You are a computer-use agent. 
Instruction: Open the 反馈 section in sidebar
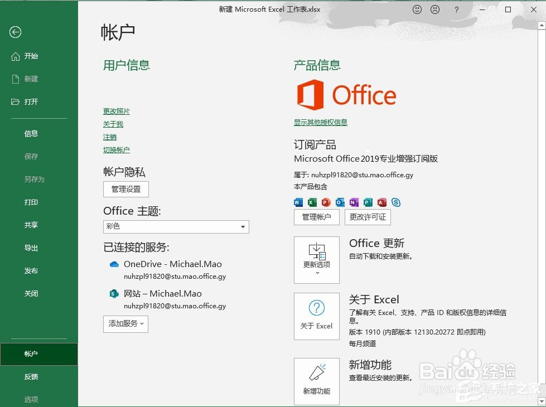[31, 376]
